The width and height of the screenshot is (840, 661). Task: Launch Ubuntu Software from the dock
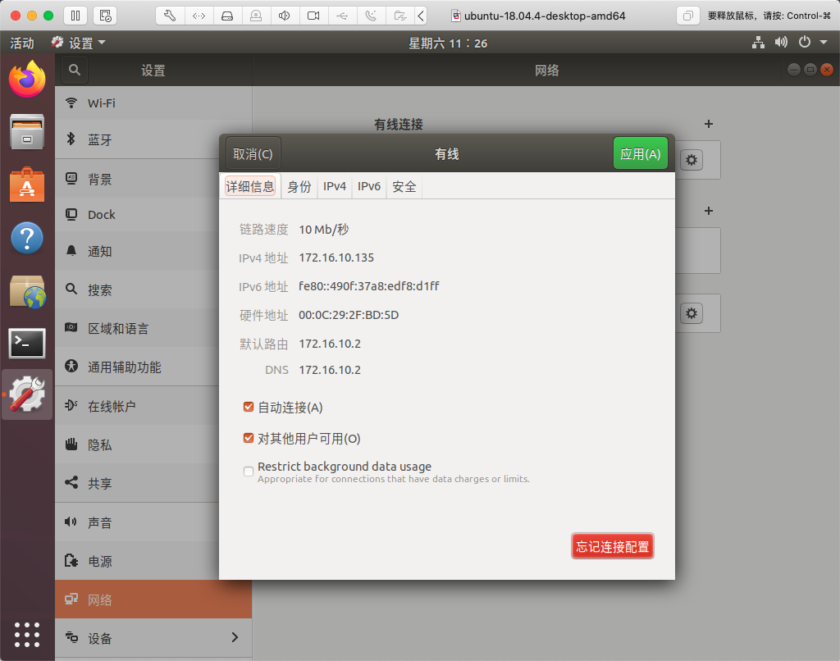click(27, 185)
